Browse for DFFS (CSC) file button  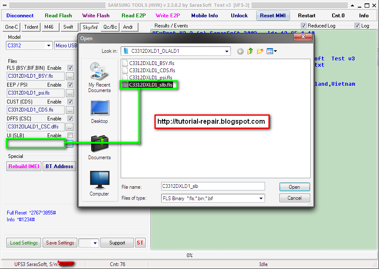(70, 127)
